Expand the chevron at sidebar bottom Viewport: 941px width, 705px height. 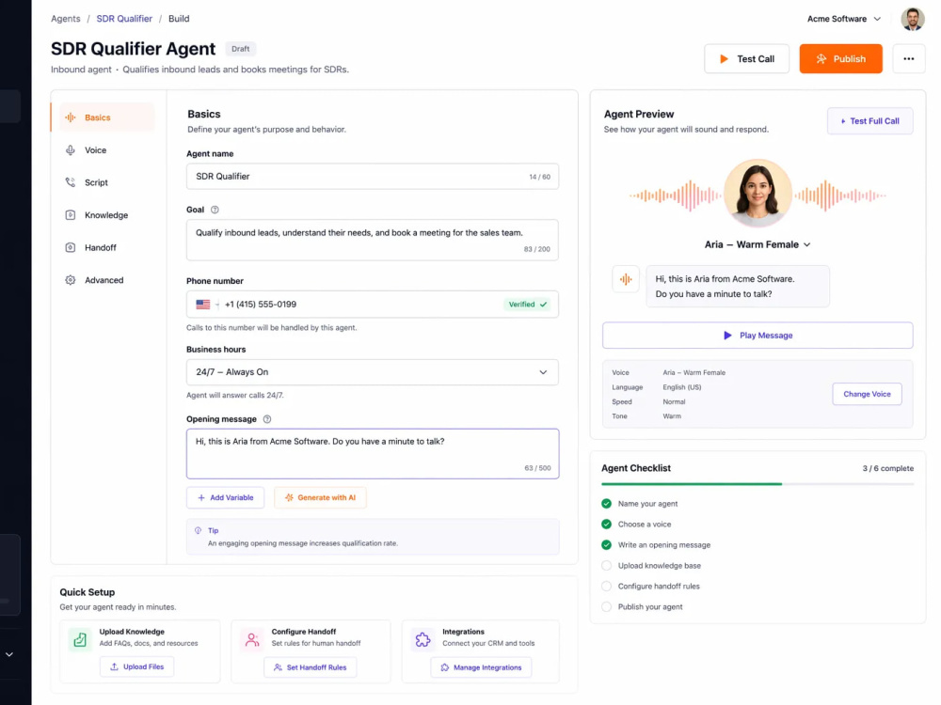tap(9, 654)
